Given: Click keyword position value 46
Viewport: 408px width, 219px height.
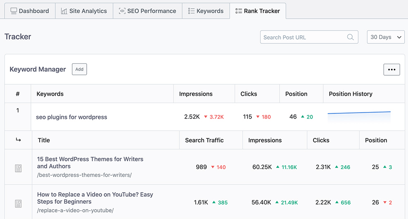Looking at the screenshot, I should pyautogui.click(x=293, y=117).
